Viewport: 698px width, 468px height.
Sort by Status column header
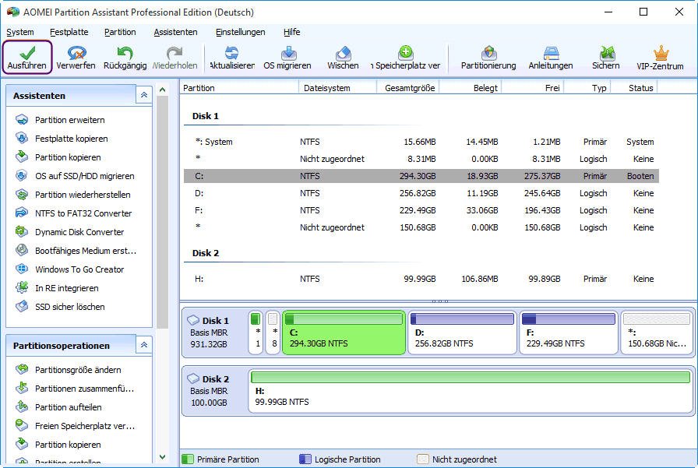tap(634, 88)
